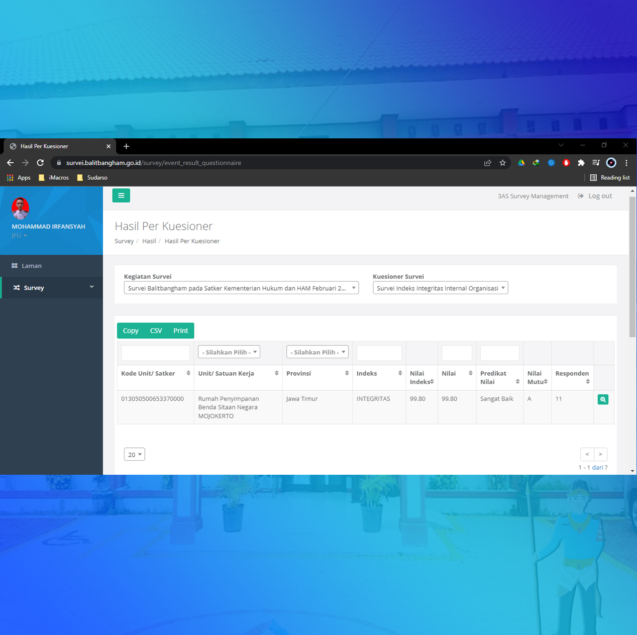
Task: Expand the JFU role dropdown
Action: coord(19,235)
